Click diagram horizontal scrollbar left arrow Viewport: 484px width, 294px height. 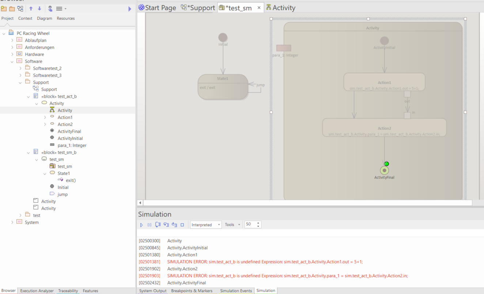pos(140,203)
